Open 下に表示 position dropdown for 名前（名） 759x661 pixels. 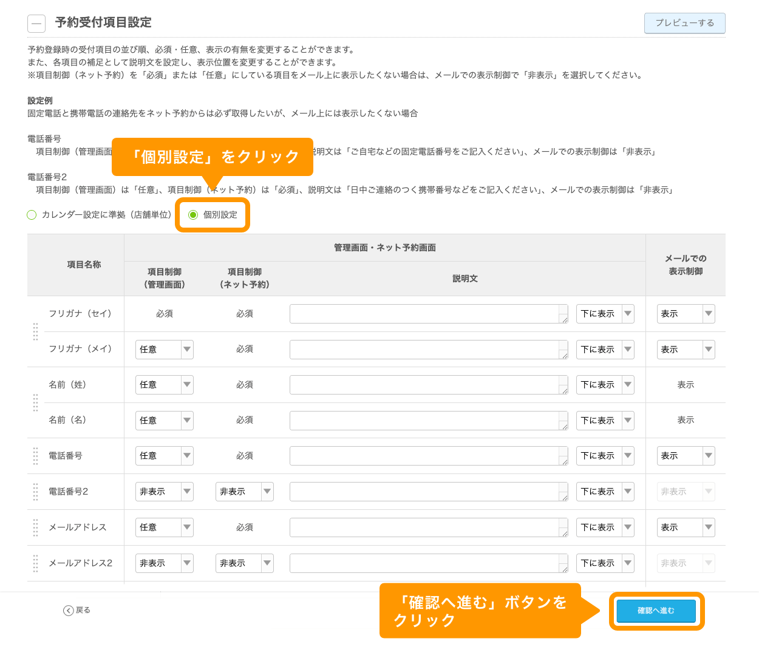pos(605,421)
